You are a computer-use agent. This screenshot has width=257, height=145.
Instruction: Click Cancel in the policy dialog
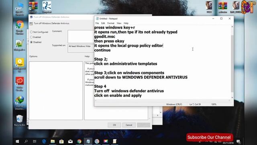pyautogui.click(x=129, y=125)
